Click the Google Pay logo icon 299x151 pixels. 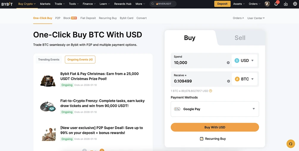[x=177, y=109]
